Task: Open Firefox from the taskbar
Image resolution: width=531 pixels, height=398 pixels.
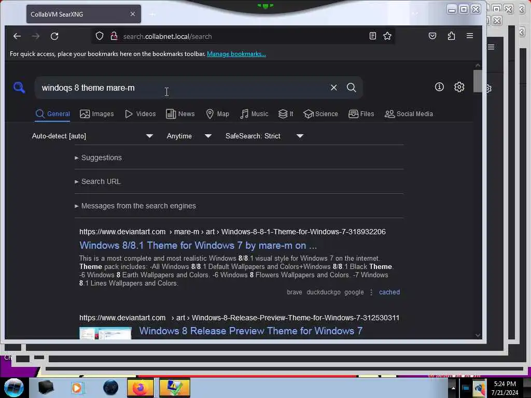Action: point(141,388)
